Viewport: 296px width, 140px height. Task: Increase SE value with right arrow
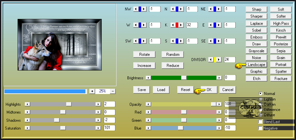coord(219,41)
